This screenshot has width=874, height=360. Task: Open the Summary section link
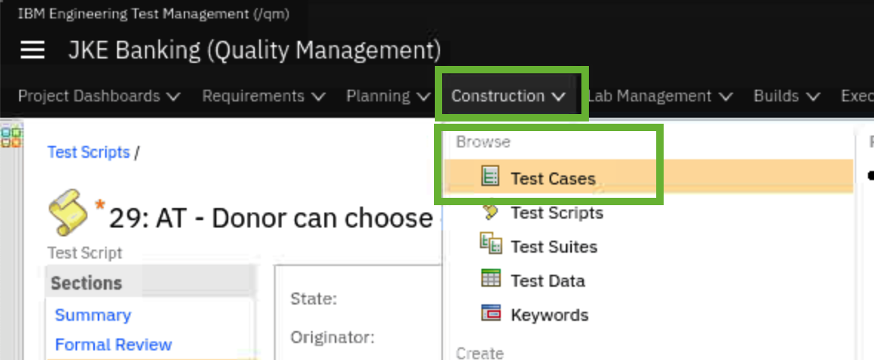click(93, 315)
